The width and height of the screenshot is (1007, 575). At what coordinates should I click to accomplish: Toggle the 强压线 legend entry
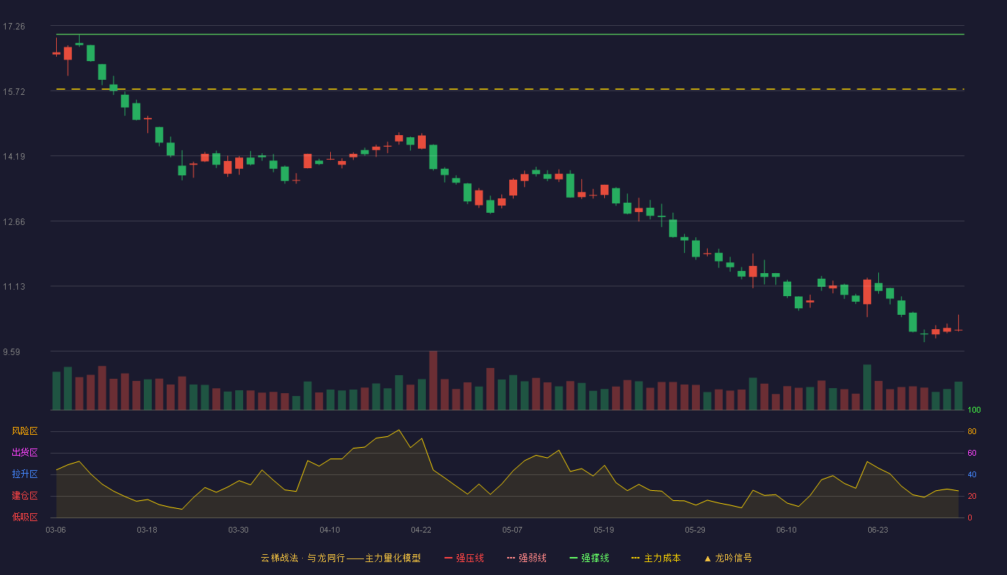(x=464, y=558)
